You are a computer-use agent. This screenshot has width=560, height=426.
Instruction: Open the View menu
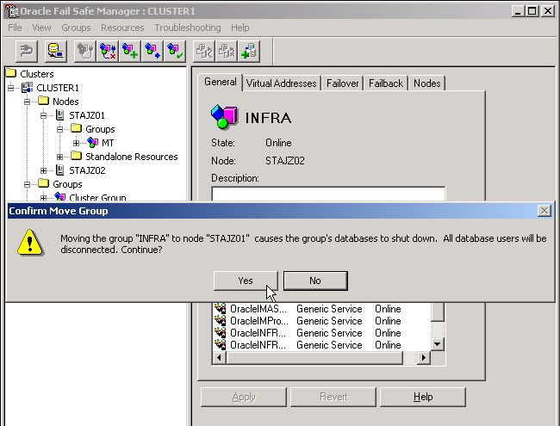coord(41,28)
